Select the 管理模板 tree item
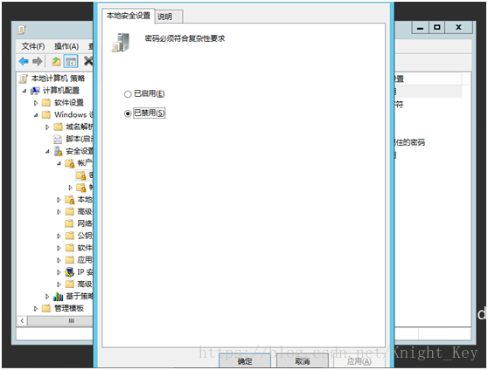 click(69, 308)
